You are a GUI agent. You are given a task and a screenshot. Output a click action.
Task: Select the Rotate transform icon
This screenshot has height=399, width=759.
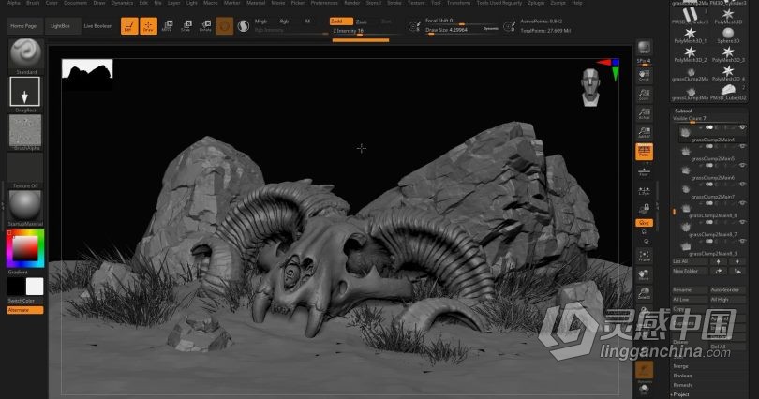click(206, 26)
